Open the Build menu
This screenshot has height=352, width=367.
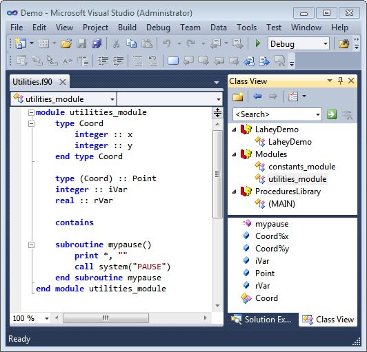(127, 28)
